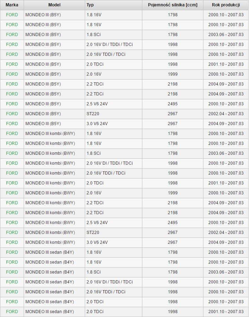Open FORD link in B5Y 3.0 V6 24V row
Viewport: 249px width, 317px height.
click(x=12, y=124)
